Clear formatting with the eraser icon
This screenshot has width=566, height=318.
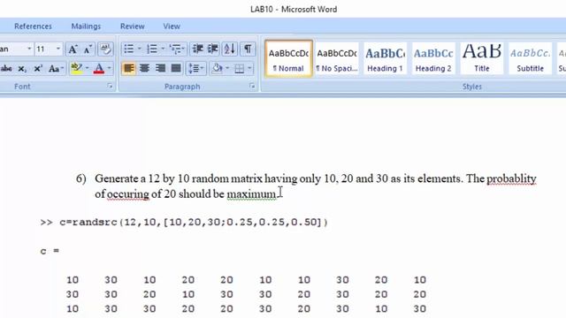tap(105, 49)
